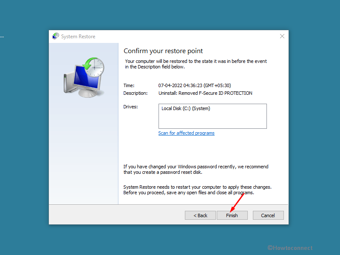Click the description Uninstall: Removed F-Secure ID PROTECTION

click(x=205, y=93)
